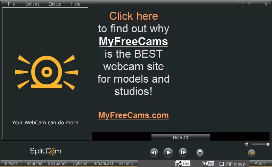Toggle fullscreen with the bracket icon
Viewport: 272px width, 167px height.
click(241, 4)
